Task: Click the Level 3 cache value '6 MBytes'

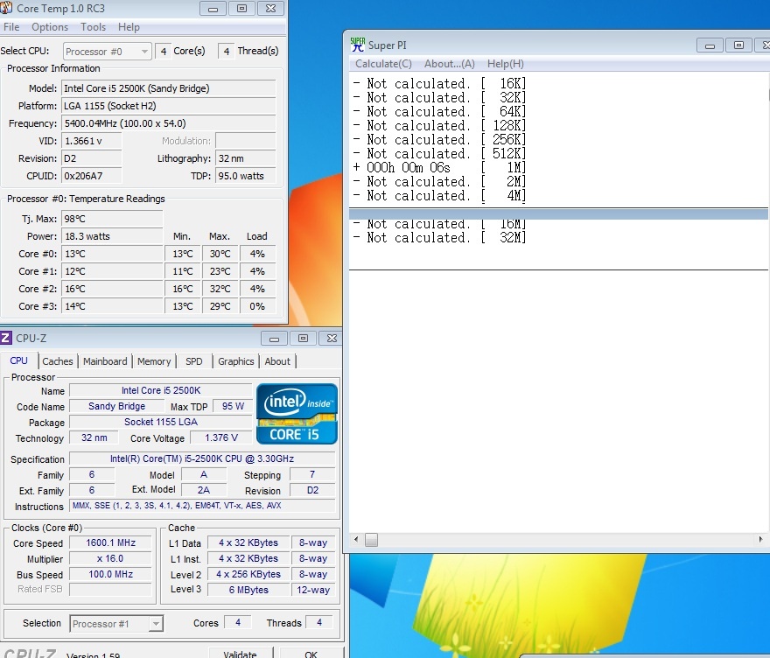Action: [248, 591]
